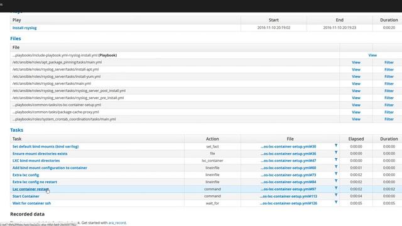402x226 pixels.
Task: Select the play duration value 0:00:20
Action: pos(389,28)
